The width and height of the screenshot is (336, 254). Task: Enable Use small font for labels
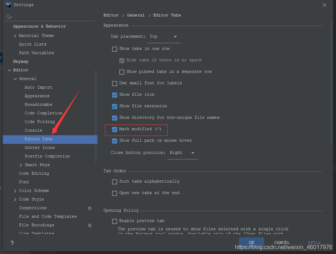115,83
